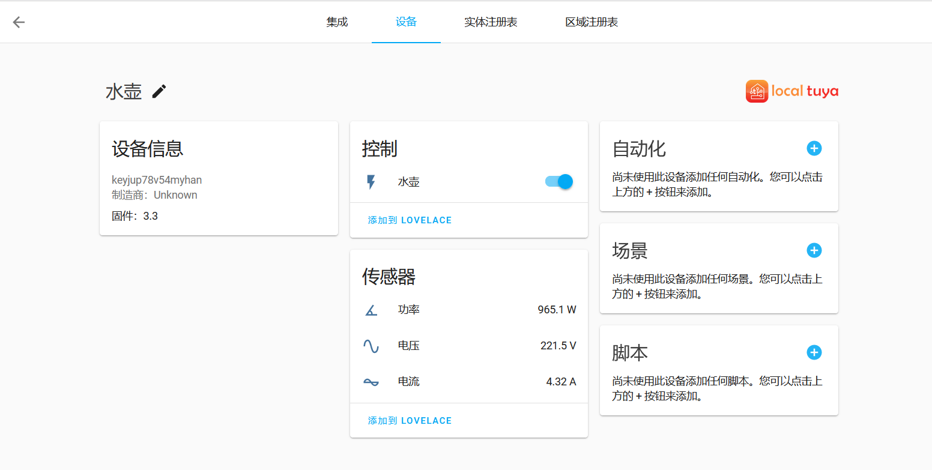Click the angle icon next to 功率
Viewport: 932px width, 470px height.
[x=371, y=310]
